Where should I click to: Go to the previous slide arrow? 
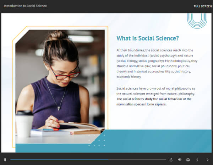click(197, 160)
